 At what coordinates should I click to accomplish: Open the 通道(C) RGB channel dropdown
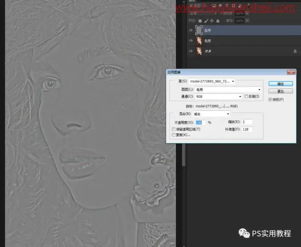pyautogui.click(x=218, y=96)
